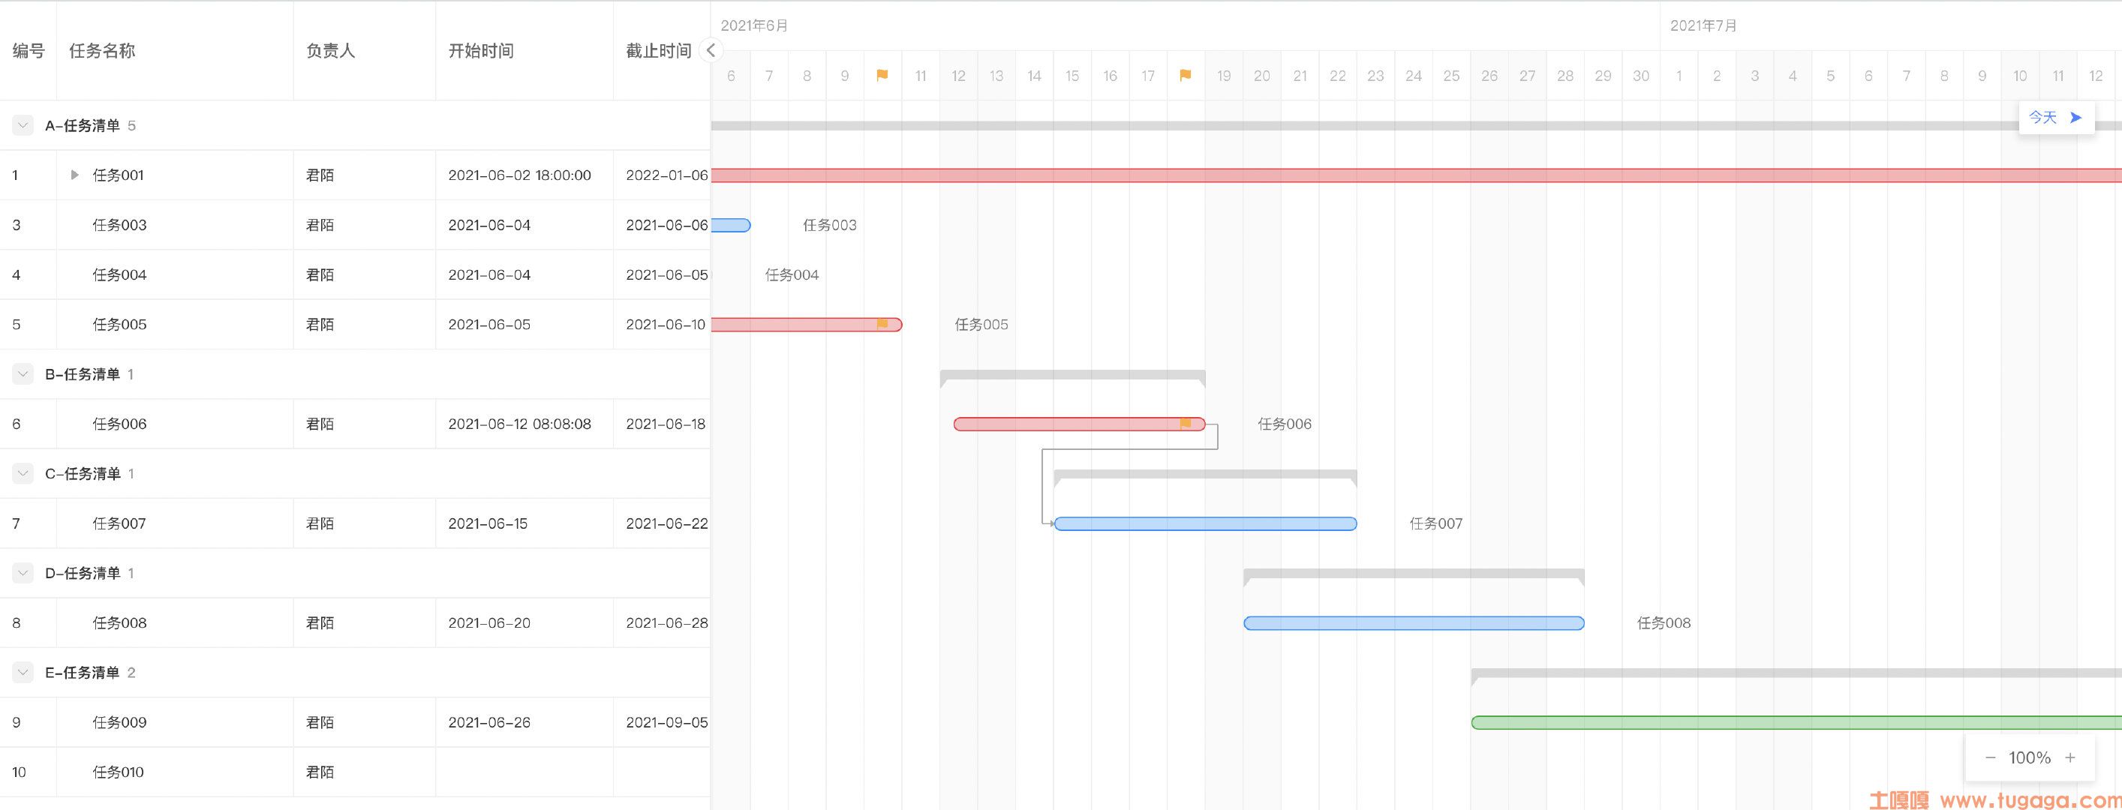Expand subtasks triangle of 任务001

point(74,175)
